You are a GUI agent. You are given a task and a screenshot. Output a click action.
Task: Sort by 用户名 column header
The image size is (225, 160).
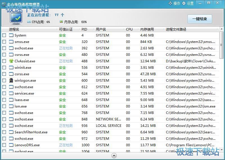click(101, 29)
